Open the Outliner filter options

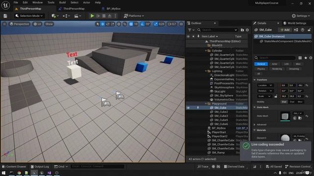[191, 30]
